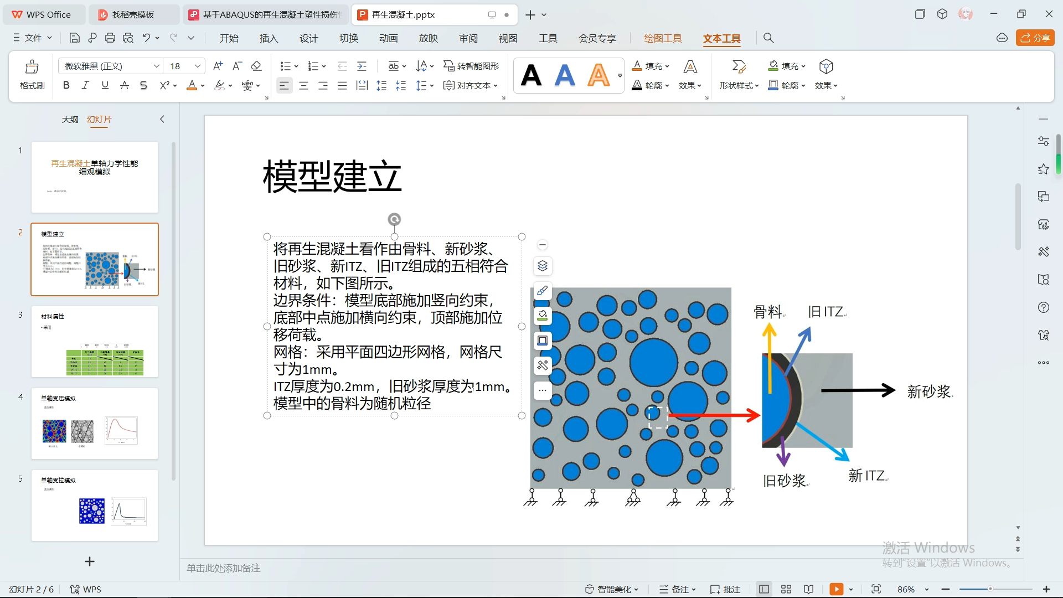This screenshot has width=1063, height=598.
Task: Expand the bullet list dropdown
Action: pos(296,66)
